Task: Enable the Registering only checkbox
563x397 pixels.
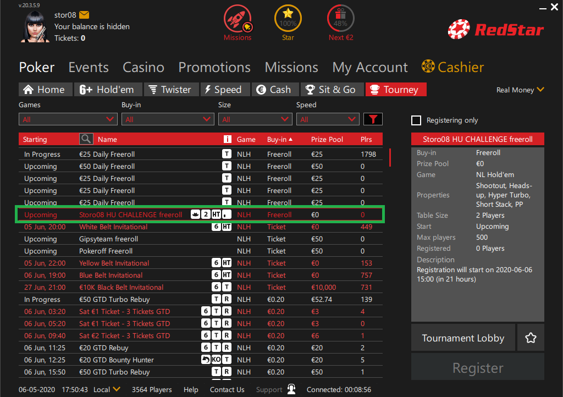Action: (416, 120)
